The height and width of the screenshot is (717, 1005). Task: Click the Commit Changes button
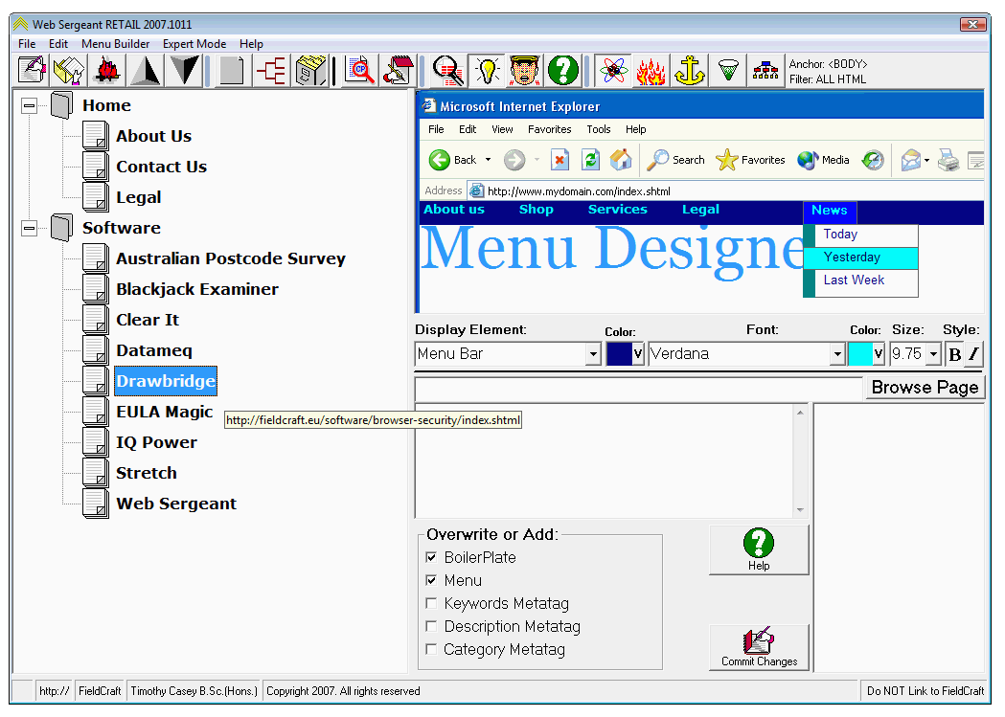coord(759,647)
